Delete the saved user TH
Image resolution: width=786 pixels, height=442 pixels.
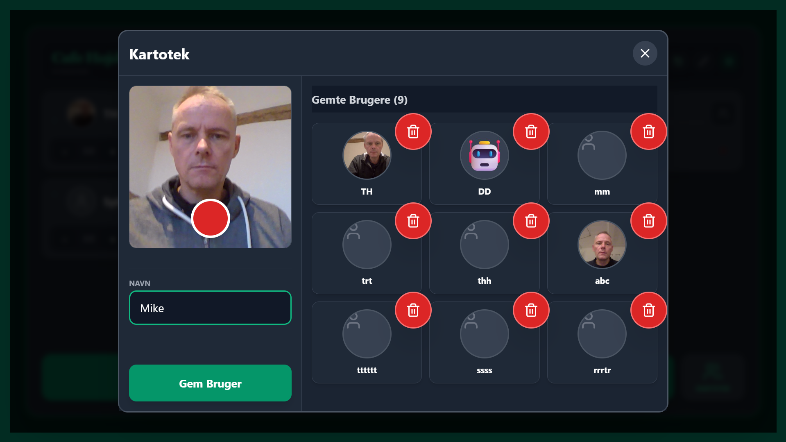413,131
